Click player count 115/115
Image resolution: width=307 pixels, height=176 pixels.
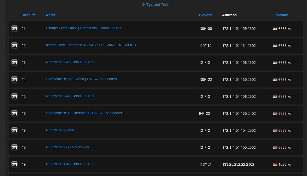tap(205, 46)
